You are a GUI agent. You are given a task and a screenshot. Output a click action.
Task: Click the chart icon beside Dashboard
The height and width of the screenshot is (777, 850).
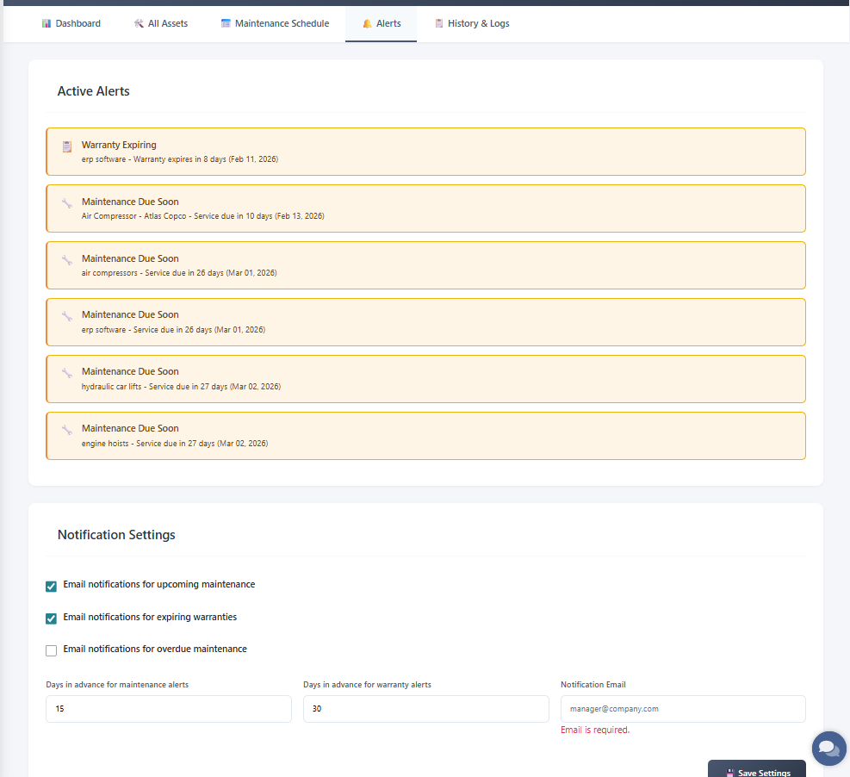47,24
